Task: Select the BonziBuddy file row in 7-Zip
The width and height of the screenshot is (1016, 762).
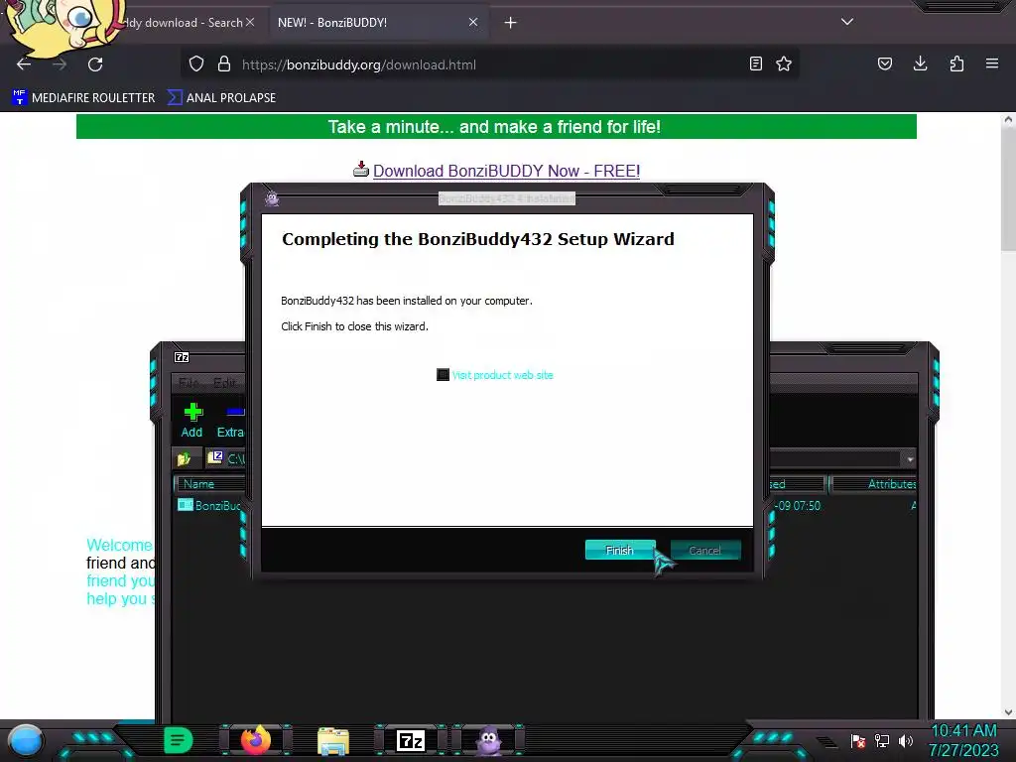Action: coord(210,505)
